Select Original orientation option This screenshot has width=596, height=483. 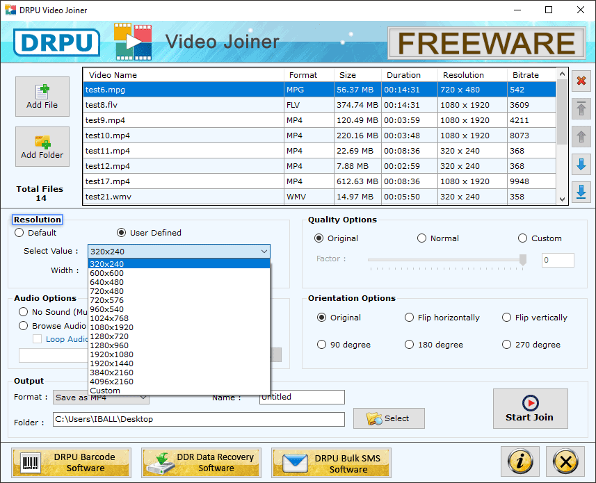tap(321, 318)
